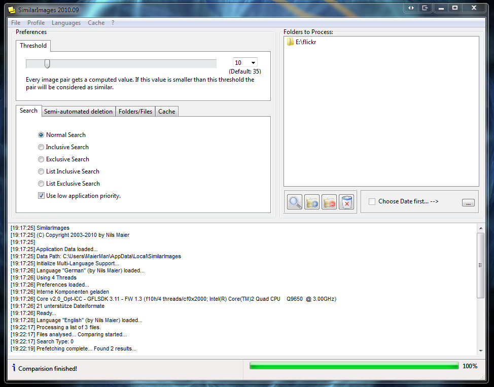The image size is (494, 387).
Task: Click the SimilarImages app icon in title bar
Action: (x=12, y=10)
